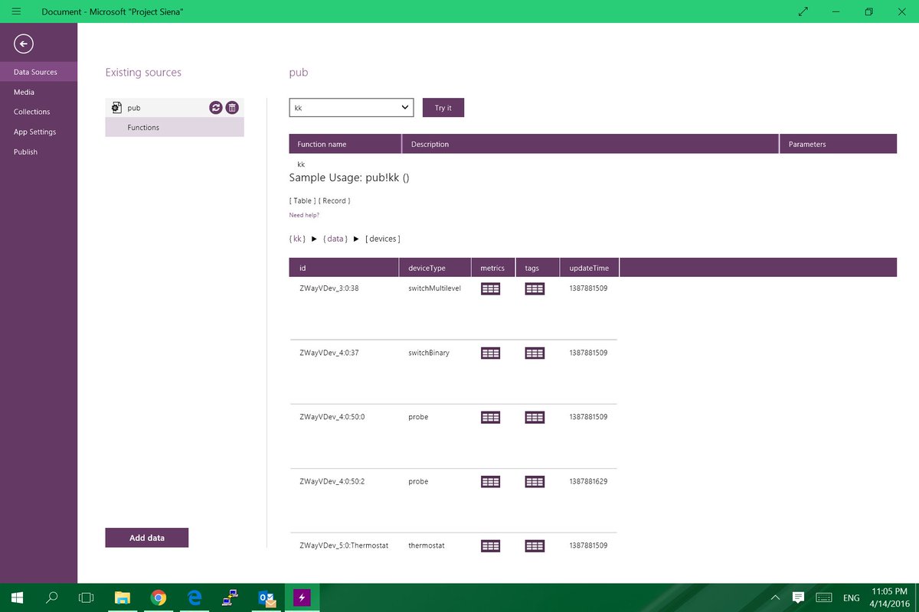Open Microsoft Edge from taskbar
The height and width of the screenshot is (612, 919).
195,597
